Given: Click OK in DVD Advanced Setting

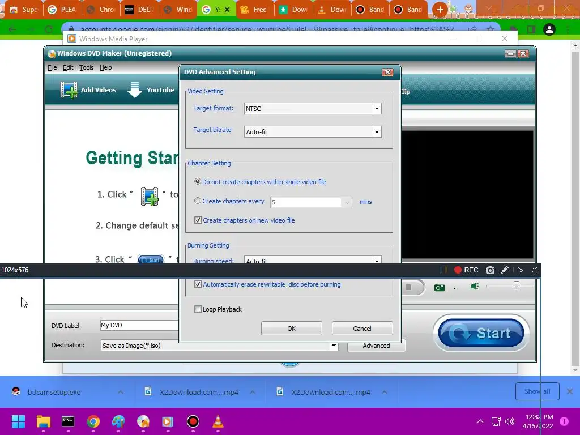Looking at the screenshot, I should pos(292,328).
